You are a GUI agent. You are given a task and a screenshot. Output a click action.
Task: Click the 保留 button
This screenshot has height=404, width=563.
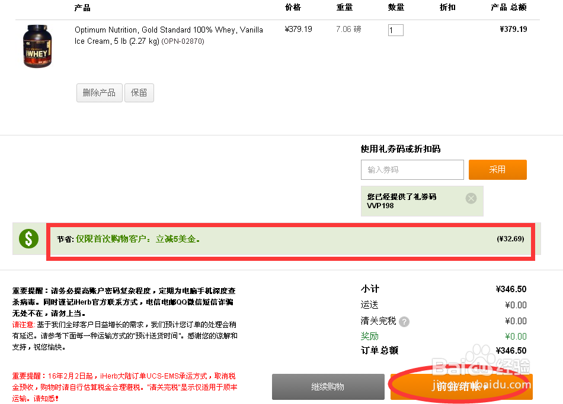(139, 93)
